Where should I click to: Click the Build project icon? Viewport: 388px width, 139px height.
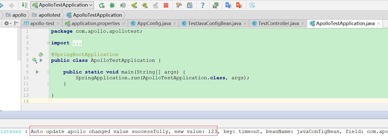pos(25,5)
